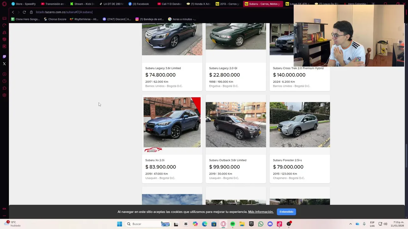
Task: Open Instagram Bandeja de entrada bookmark
Action: click(149, 19)
